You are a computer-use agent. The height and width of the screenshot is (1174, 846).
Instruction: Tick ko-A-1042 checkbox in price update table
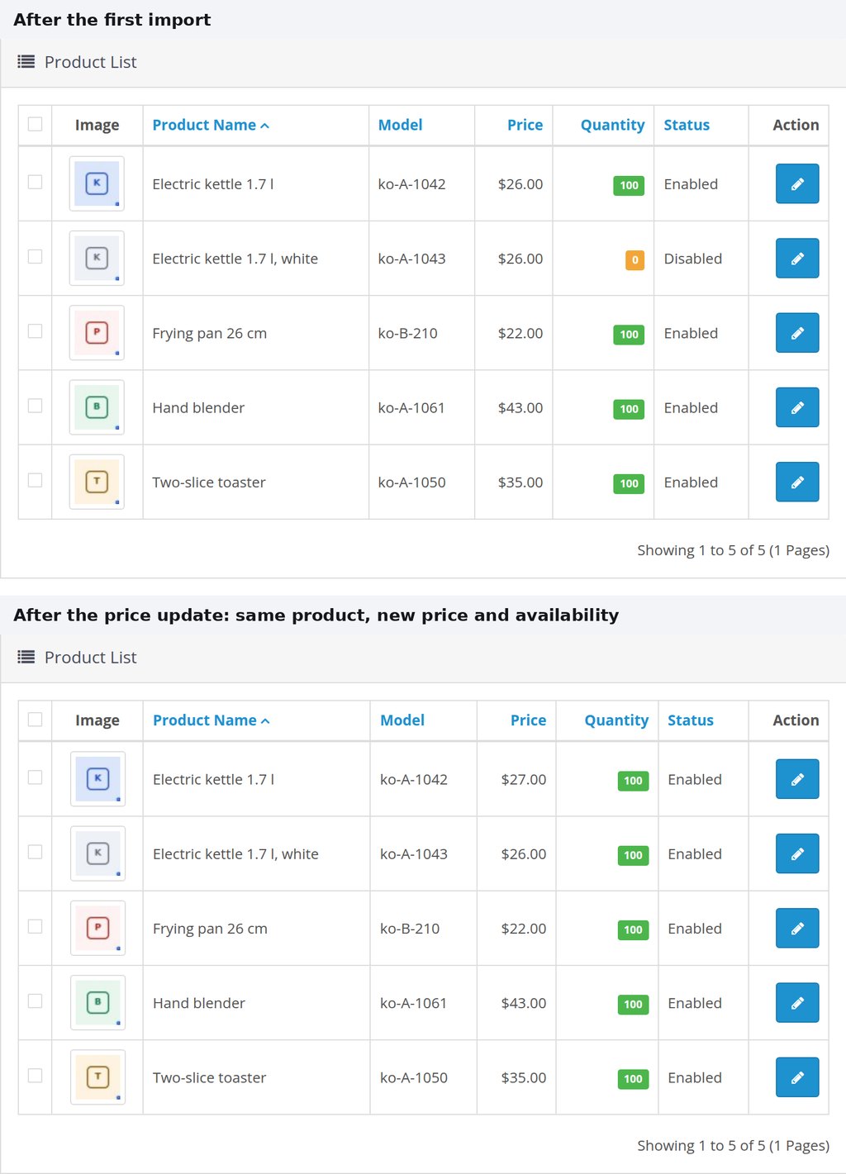(35, 777)
